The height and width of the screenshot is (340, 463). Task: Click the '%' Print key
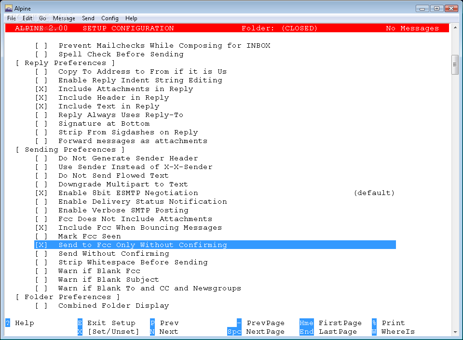(x=374, y=323)
